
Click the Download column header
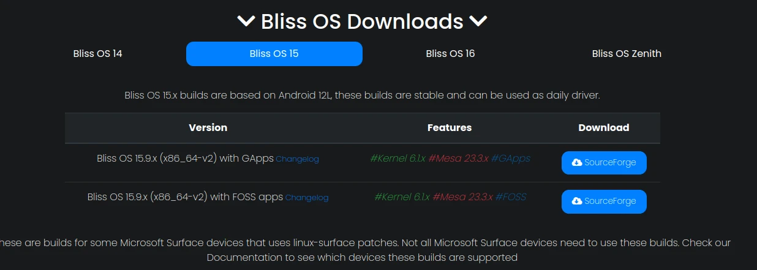point(604,128)
